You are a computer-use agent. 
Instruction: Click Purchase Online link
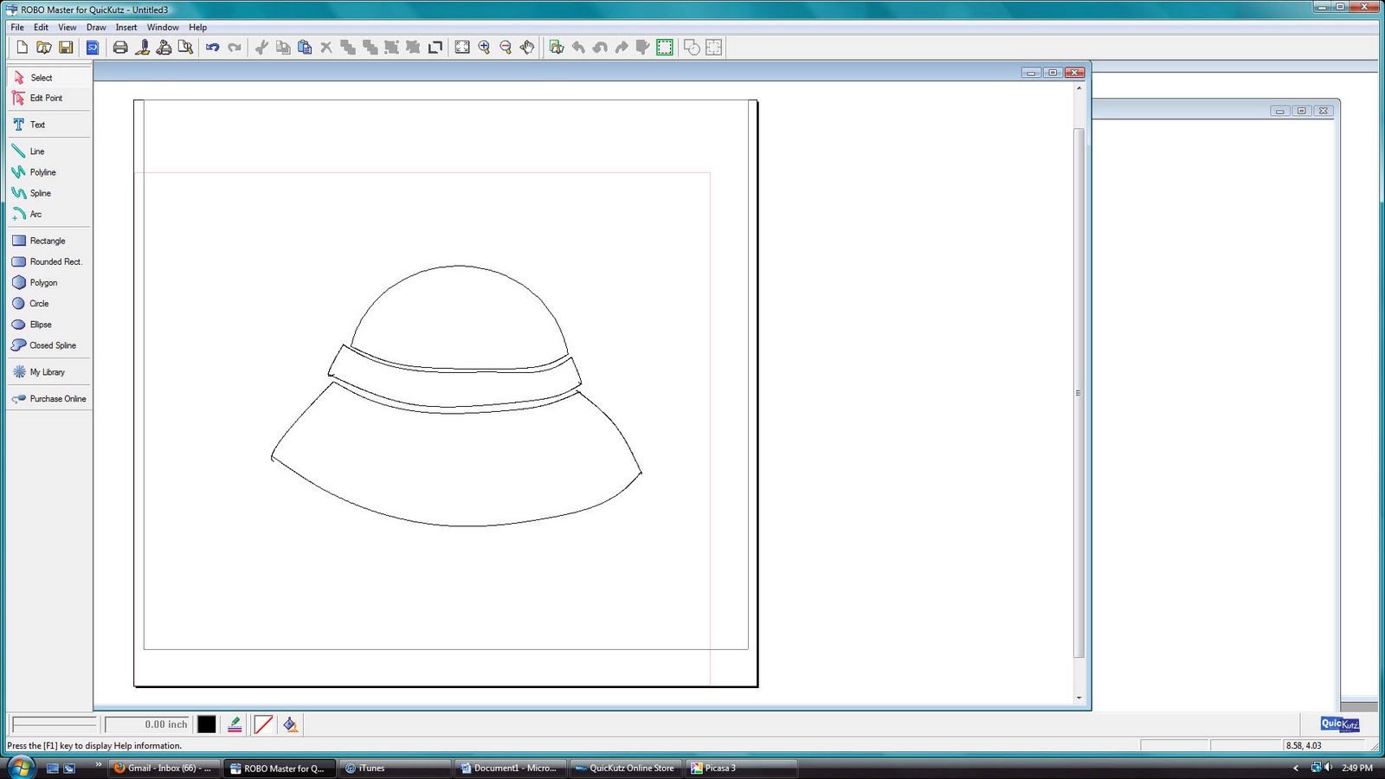coord(57,399)
